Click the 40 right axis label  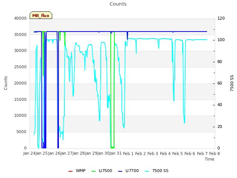(x=220, y=105)
